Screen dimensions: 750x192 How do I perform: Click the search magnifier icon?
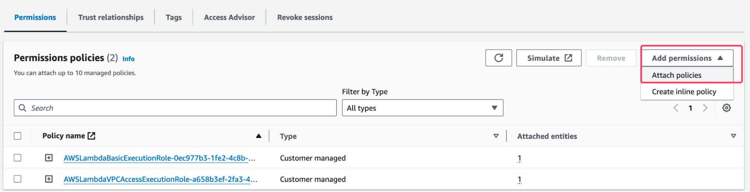(x=23, y=108)
